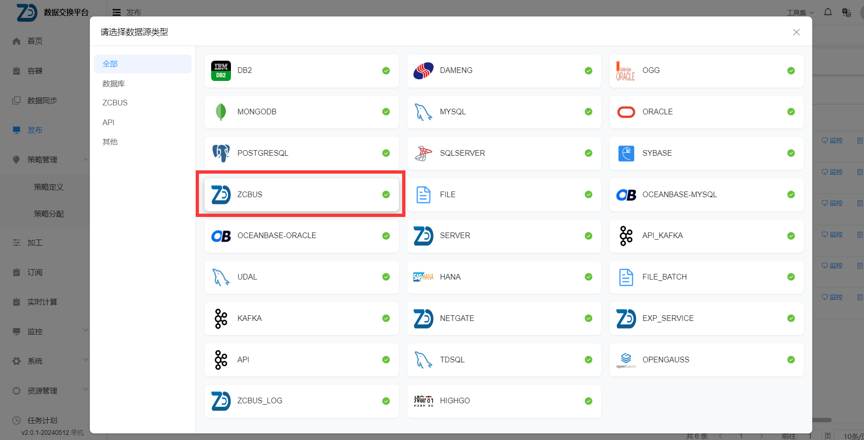Pick the HIGHGO data source card
Image resolution: width=864 pixels, height=440 pixels.
(x=503, y=401)
